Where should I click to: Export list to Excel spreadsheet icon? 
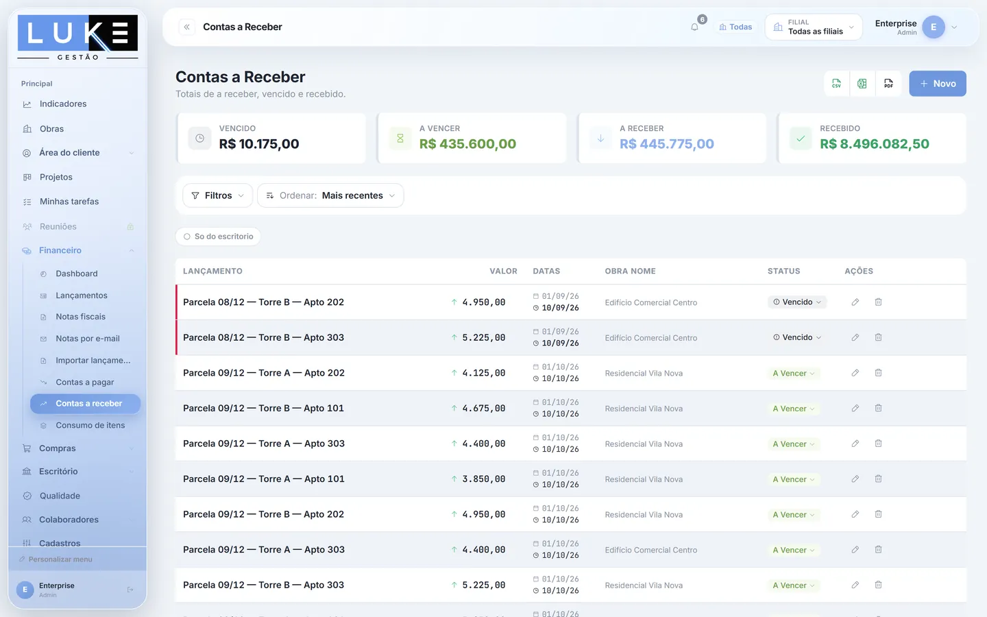862,84
